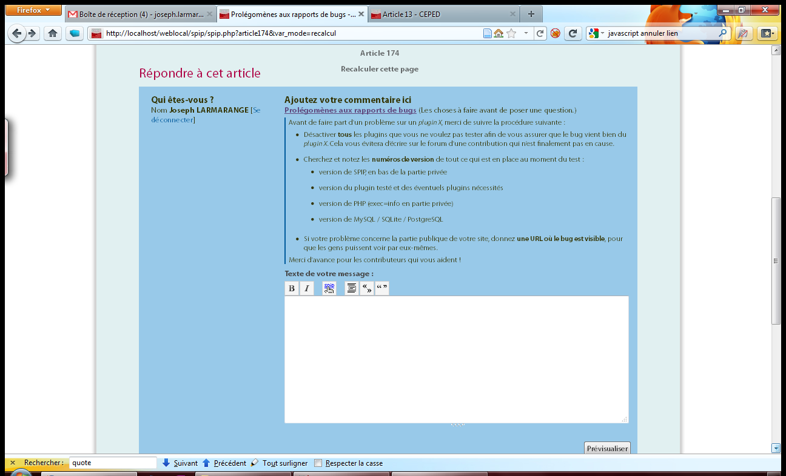The height and width of the screenshot is (476, 786).
Task: Bookmark this page with the star icon
Action: [511, 33]
